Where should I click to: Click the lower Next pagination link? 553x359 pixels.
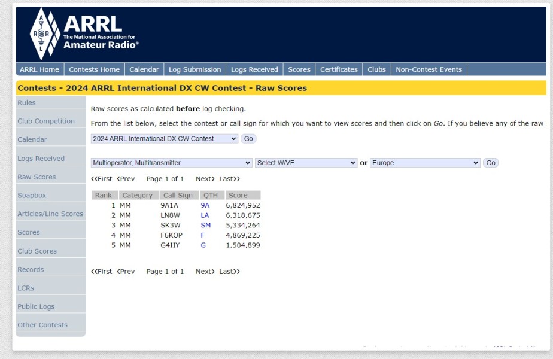pyautogui.click(x=205, y=272)
